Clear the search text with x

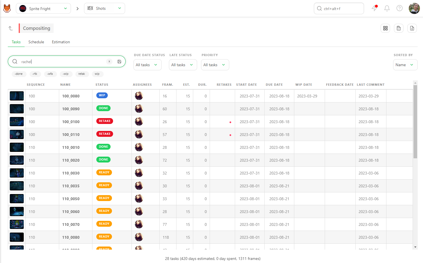pos(109,61)
